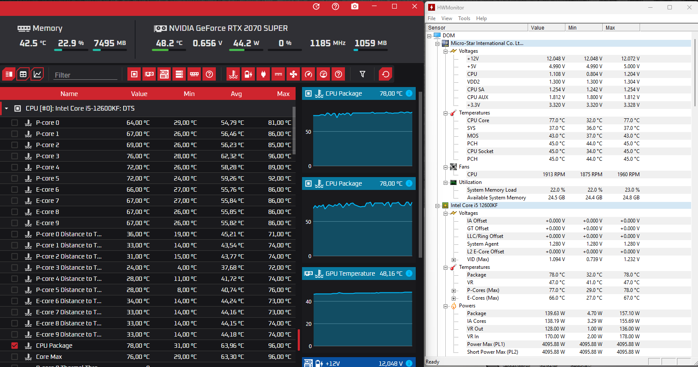This screenshot has height=367, width=698.
Task: Click the red reset values icon
Action: [386, 74]
